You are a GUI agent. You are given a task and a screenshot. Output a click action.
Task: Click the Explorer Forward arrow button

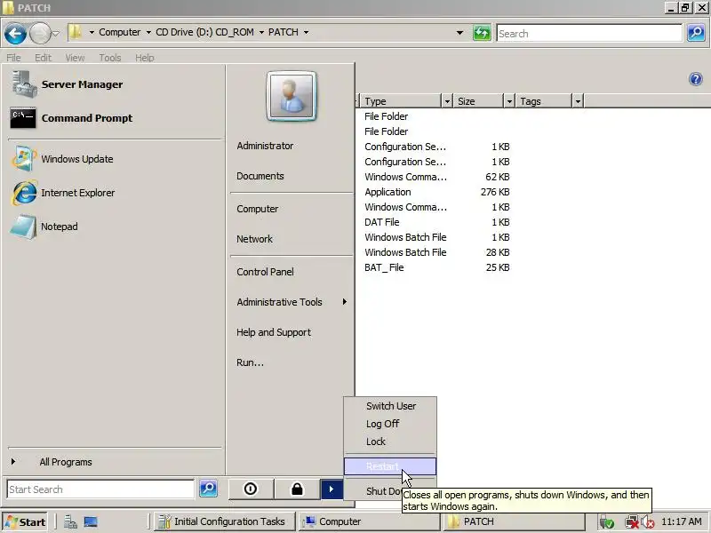click(x=40, y=34)
